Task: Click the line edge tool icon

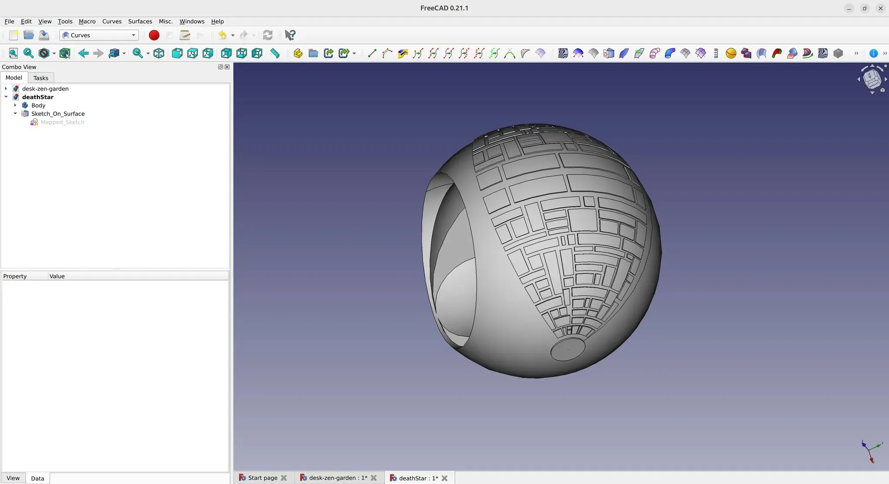Action: click(x=372, y=53)
